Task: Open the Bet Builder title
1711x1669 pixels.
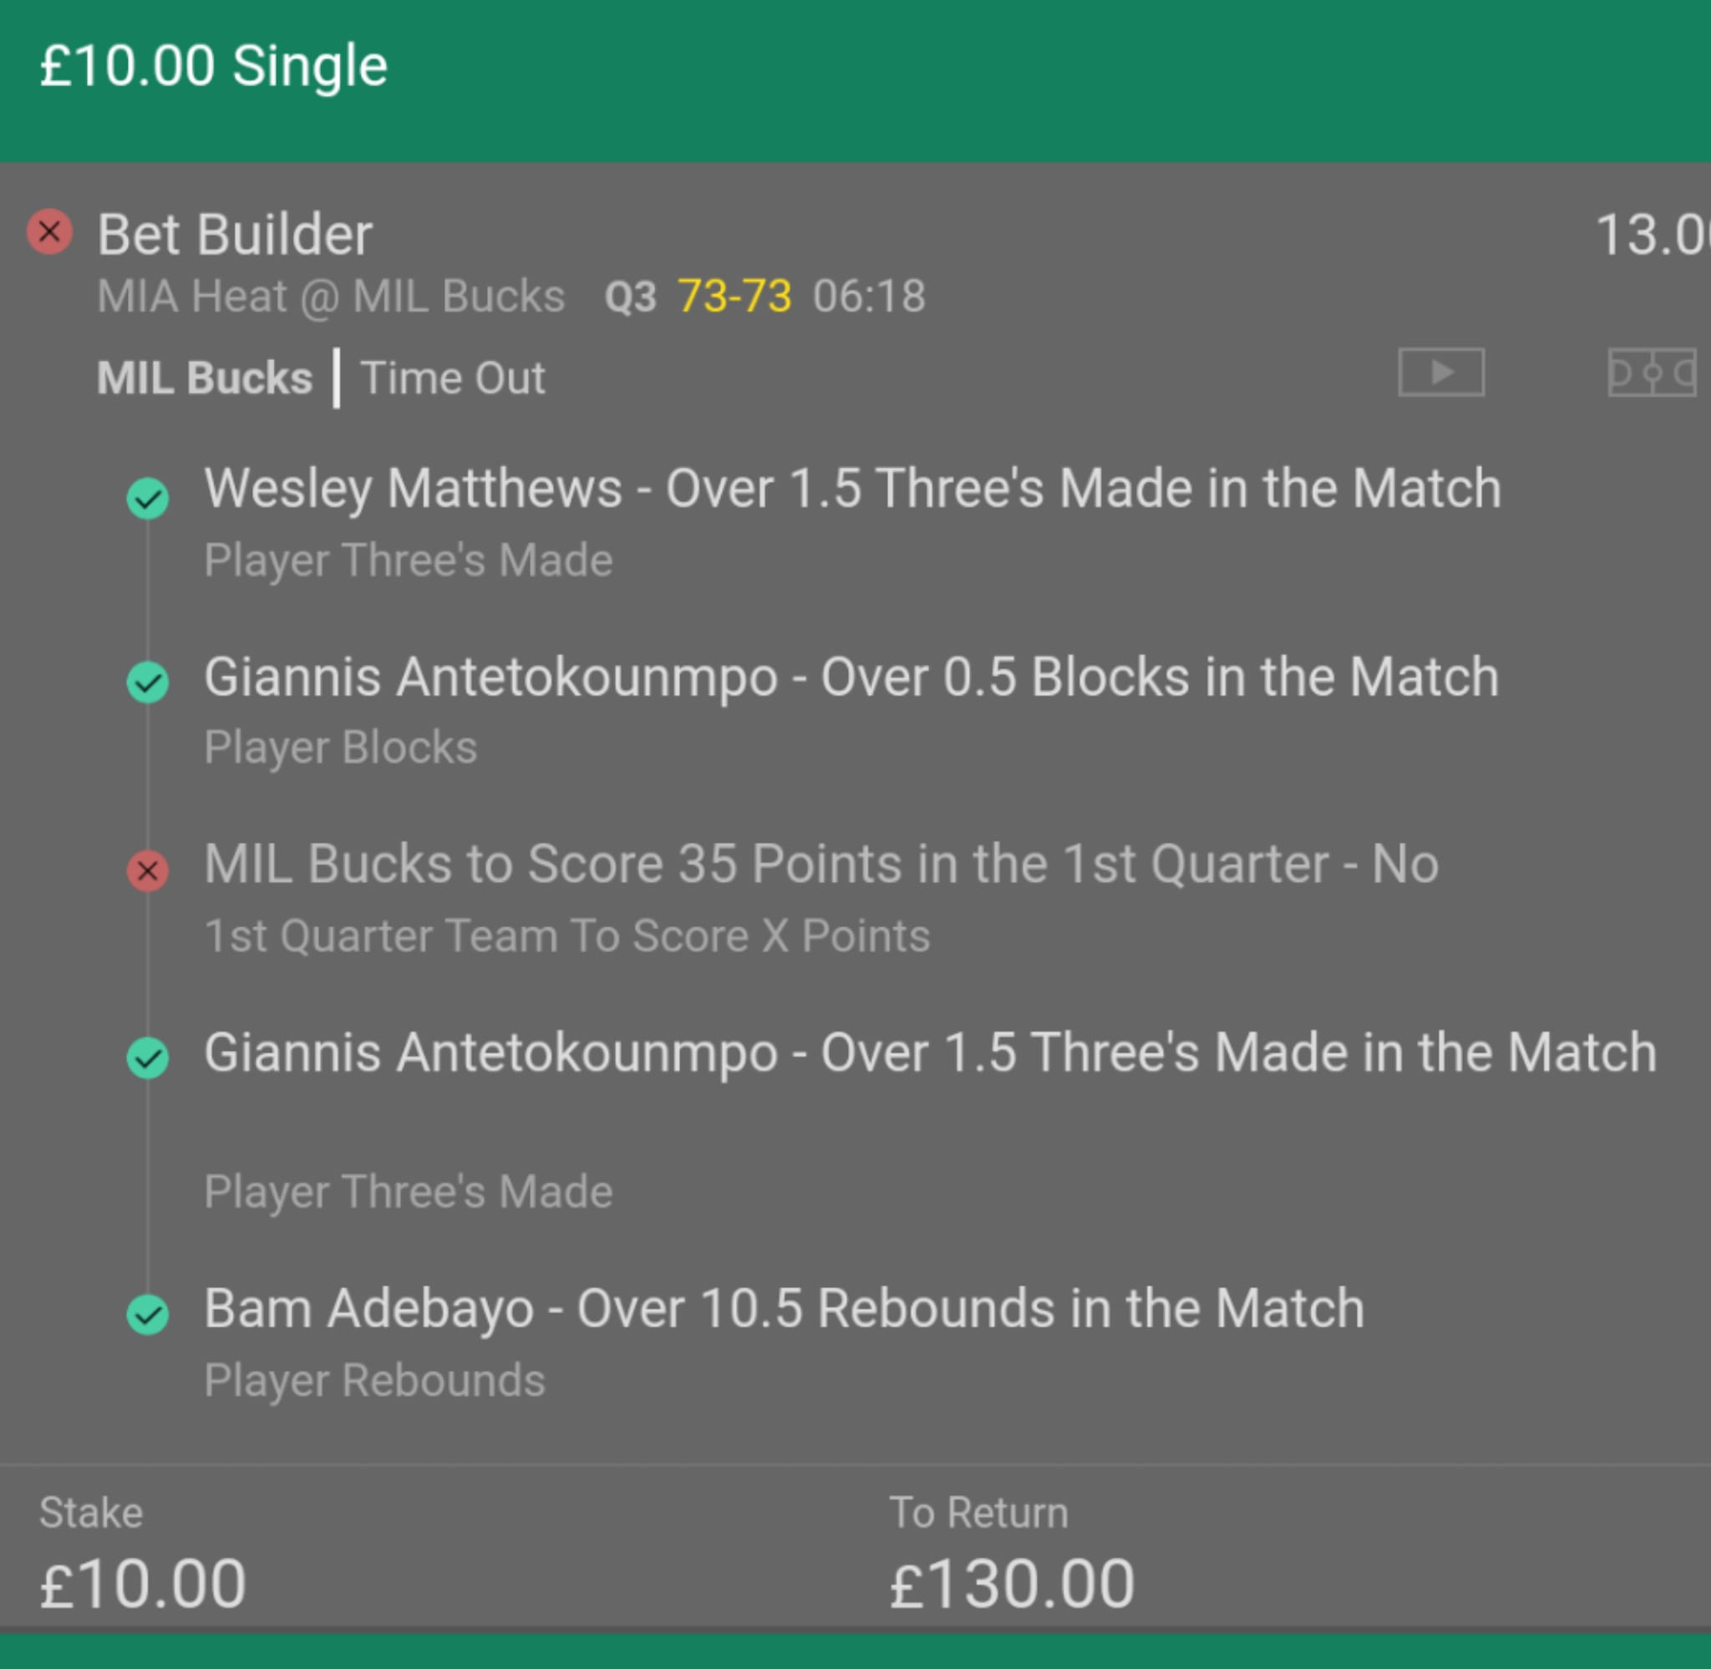Action: click(235, 235)
